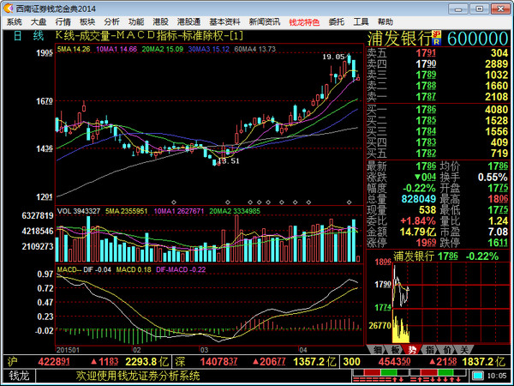Click the 浦发银行 stock name header
The image size is (514, 386).
click(x=397, y=38)
